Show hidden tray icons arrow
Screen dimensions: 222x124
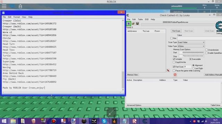pos(190,121)
